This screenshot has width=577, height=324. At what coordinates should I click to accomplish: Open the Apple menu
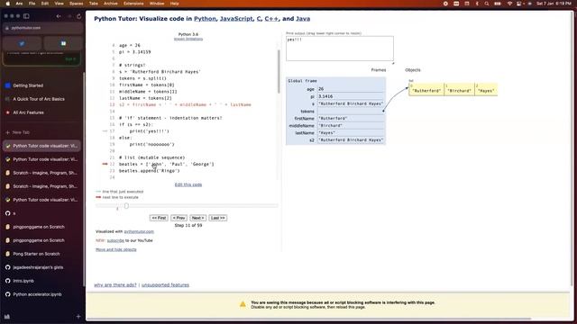pyautogui.click(x=8, y=4)
